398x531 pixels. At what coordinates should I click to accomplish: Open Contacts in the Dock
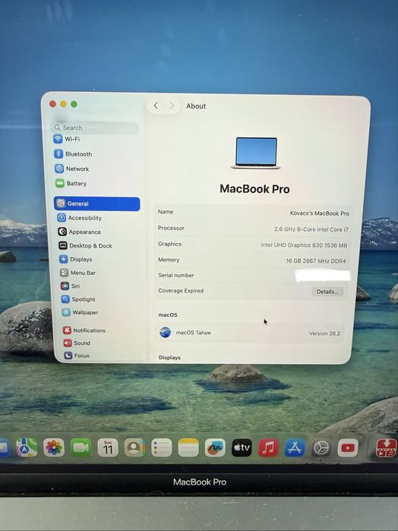click(134, 447)
